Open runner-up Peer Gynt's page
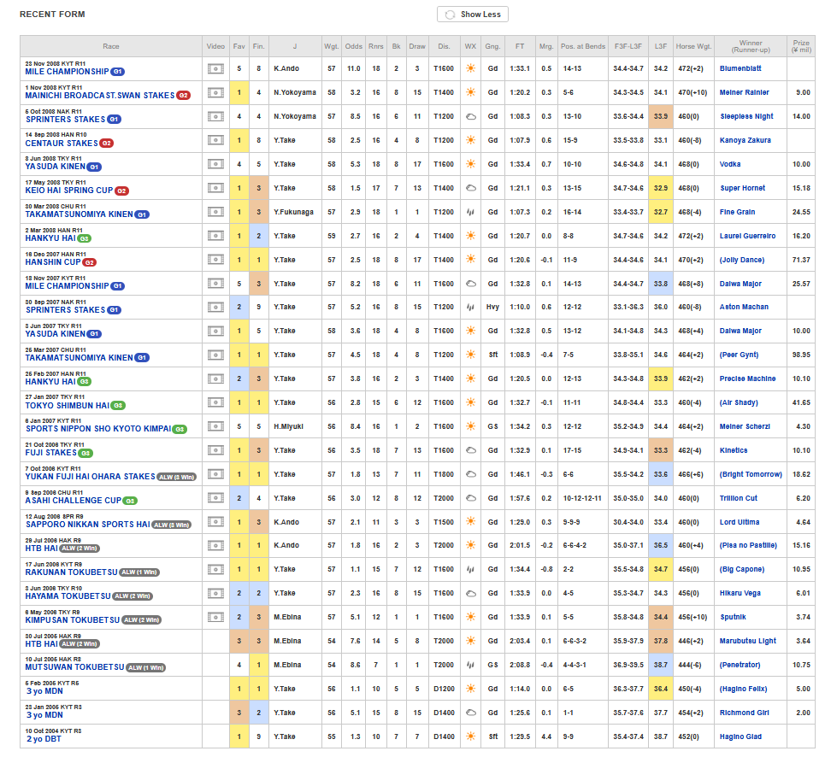This screenshot has width=831, height=757. 739,355
